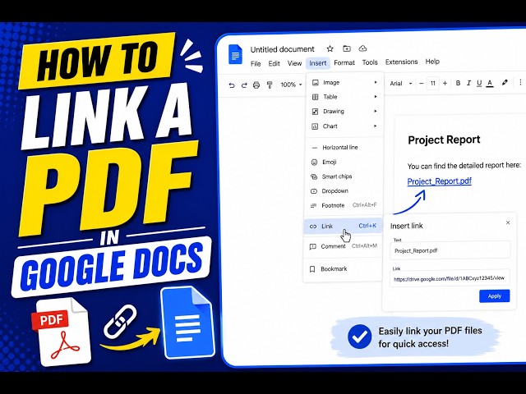Click the Insert menu
Screen dimensions: 526x394
point(318,63)
